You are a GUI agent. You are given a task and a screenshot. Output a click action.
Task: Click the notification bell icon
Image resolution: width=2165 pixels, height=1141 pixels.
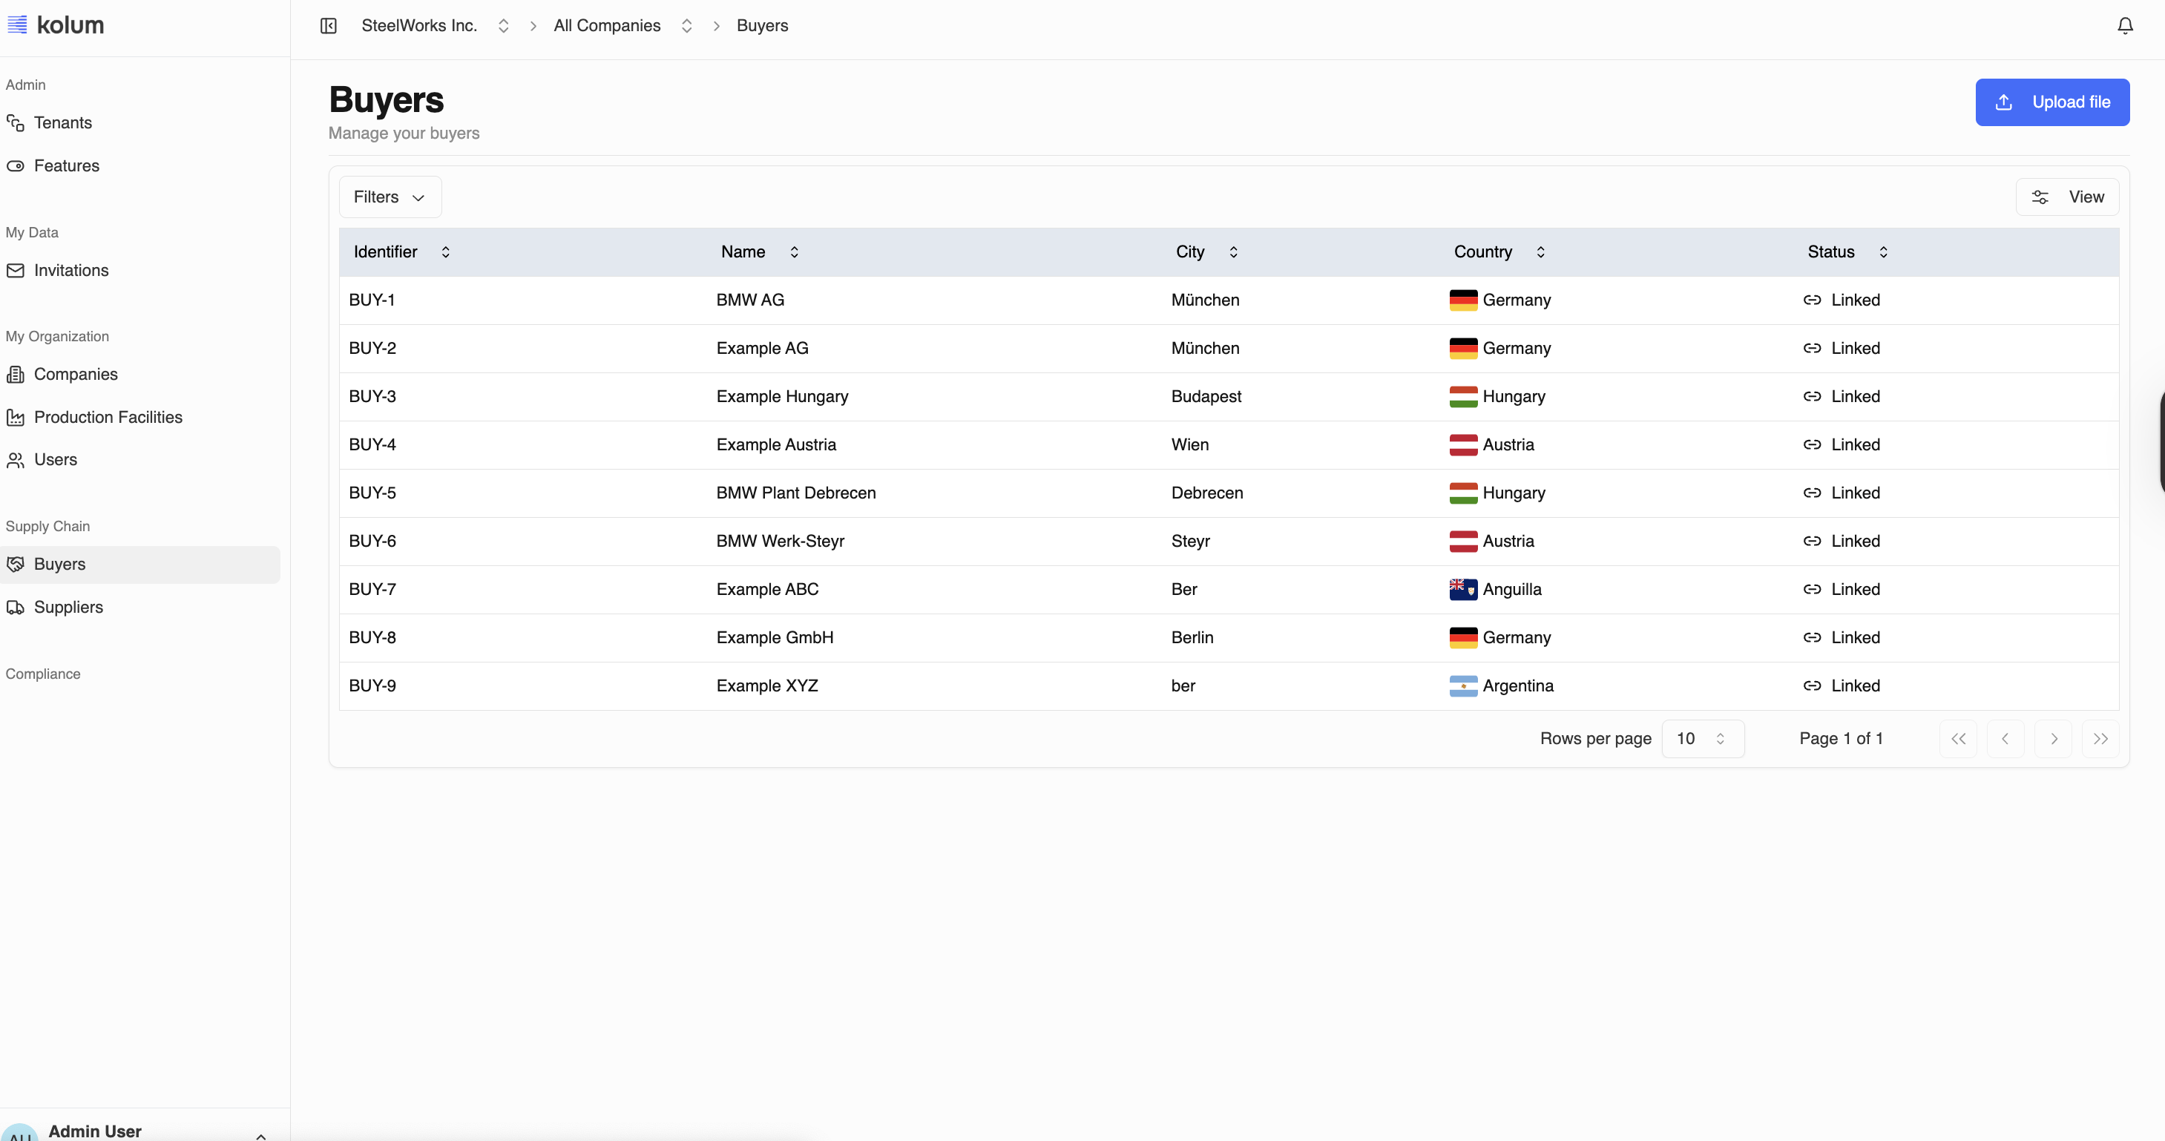click(x=2123, y=26)
